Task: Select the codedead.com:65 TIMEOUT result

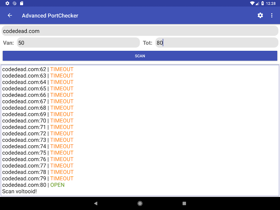Action: pyautogui.click(x=38, y=88)
